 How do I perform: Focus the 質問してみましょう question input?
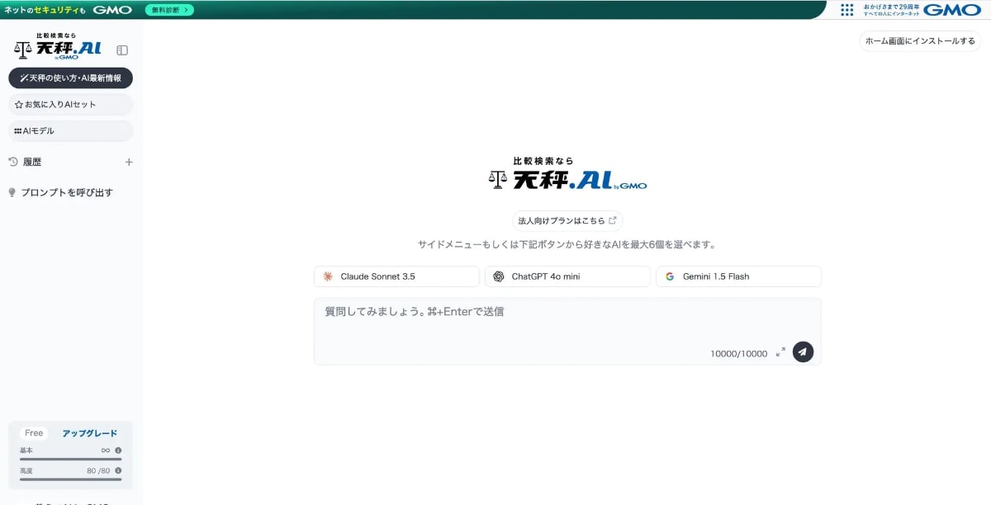pyautogui.click(x=567, y=331)
